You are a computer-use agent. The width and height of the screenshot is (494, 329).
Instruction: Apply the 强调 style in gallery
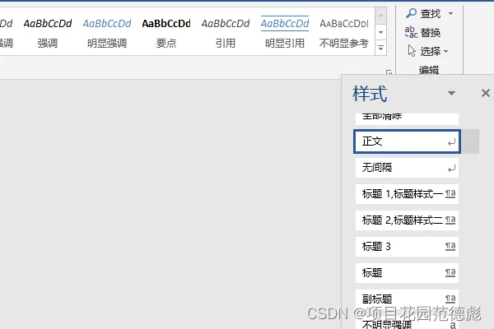click(x=48, y=33)
